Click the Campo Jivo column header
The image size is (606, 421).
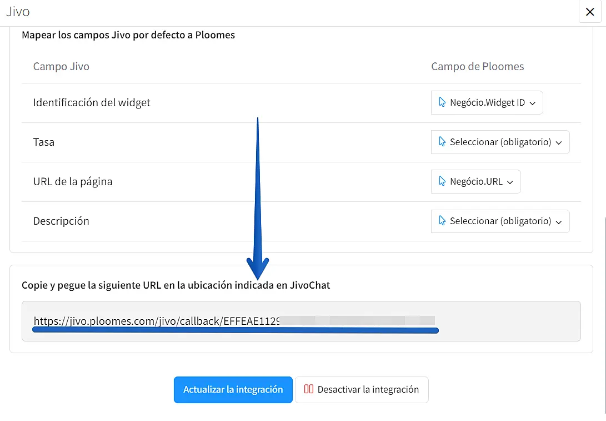(x=61, y=66)
